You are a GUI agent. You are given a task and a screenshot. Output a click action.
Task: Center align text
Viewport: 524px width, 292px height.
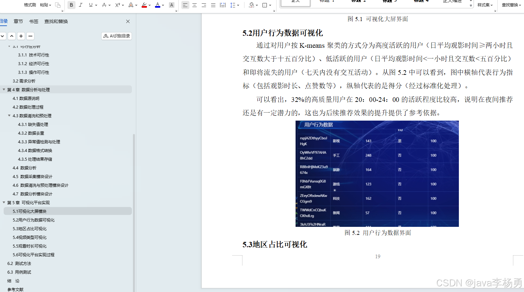[194, 5]
